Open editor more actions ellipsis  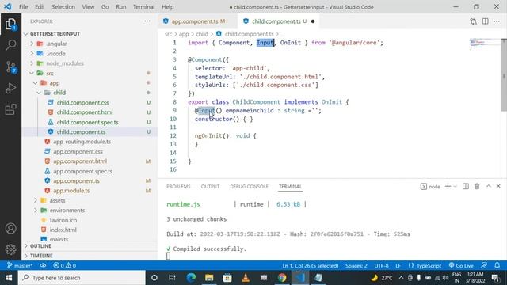click(497, 21)
